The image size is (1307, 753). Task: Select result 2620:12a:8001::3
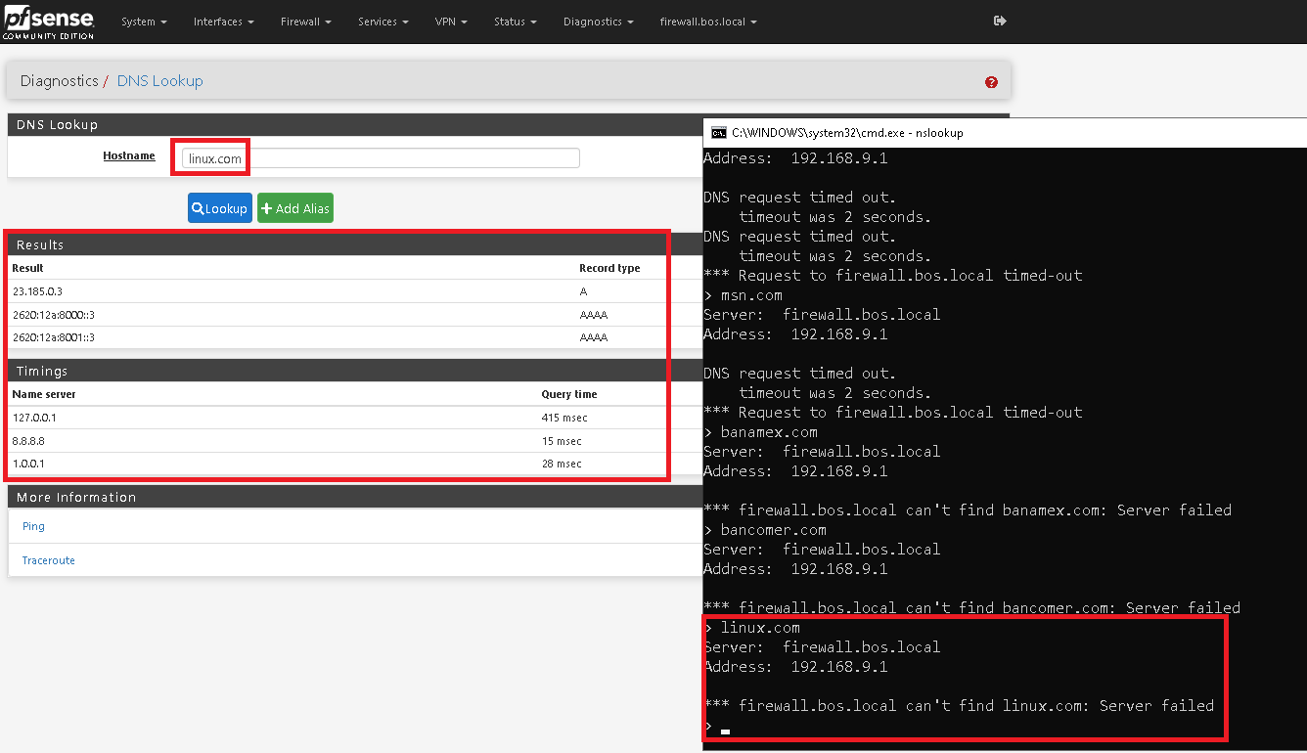pos(54,337)
